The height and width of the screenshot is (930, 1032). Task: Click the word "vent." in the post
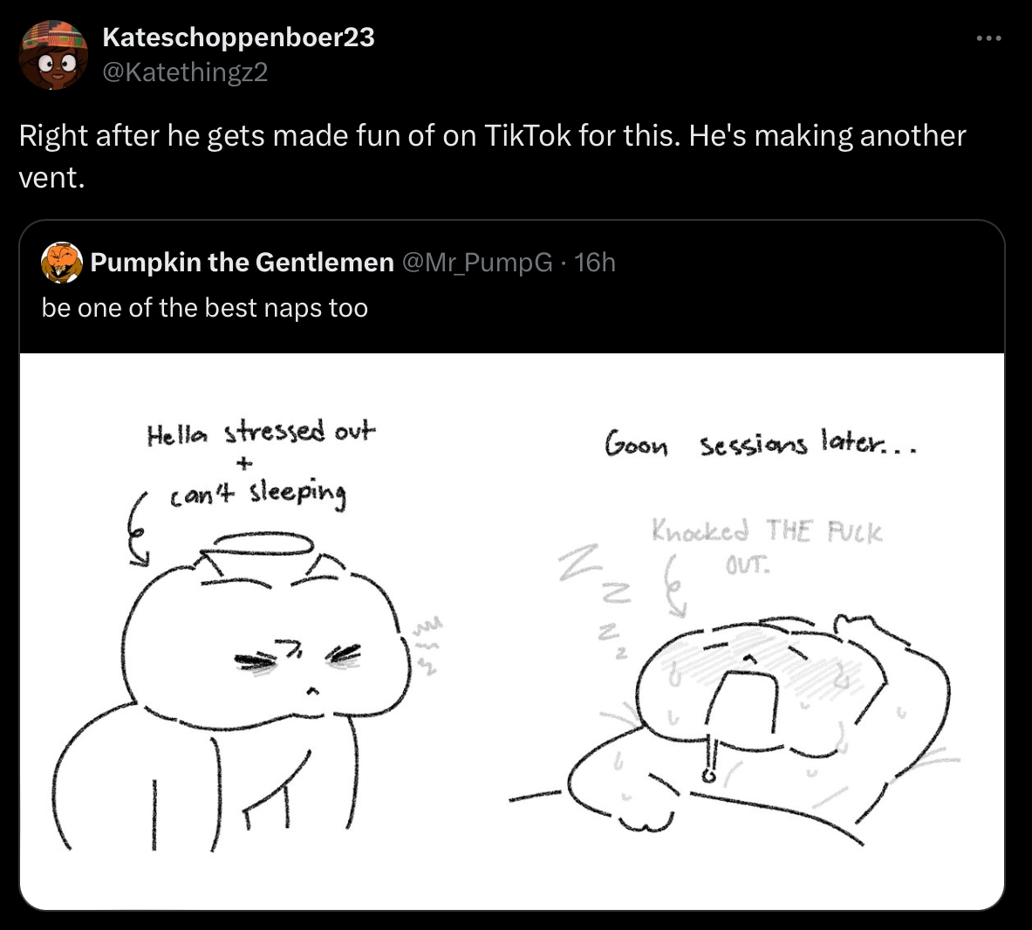click(52, 178)
